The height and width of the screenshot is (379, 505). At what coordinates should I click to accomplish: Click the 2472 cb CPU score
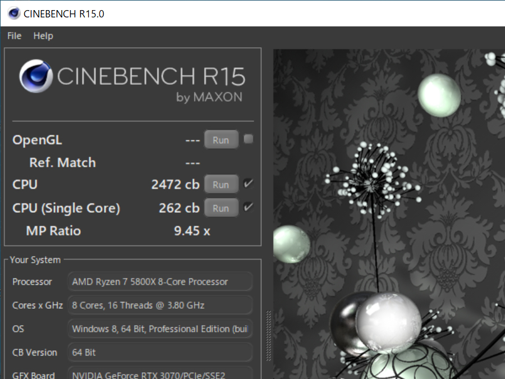point(175,185)
